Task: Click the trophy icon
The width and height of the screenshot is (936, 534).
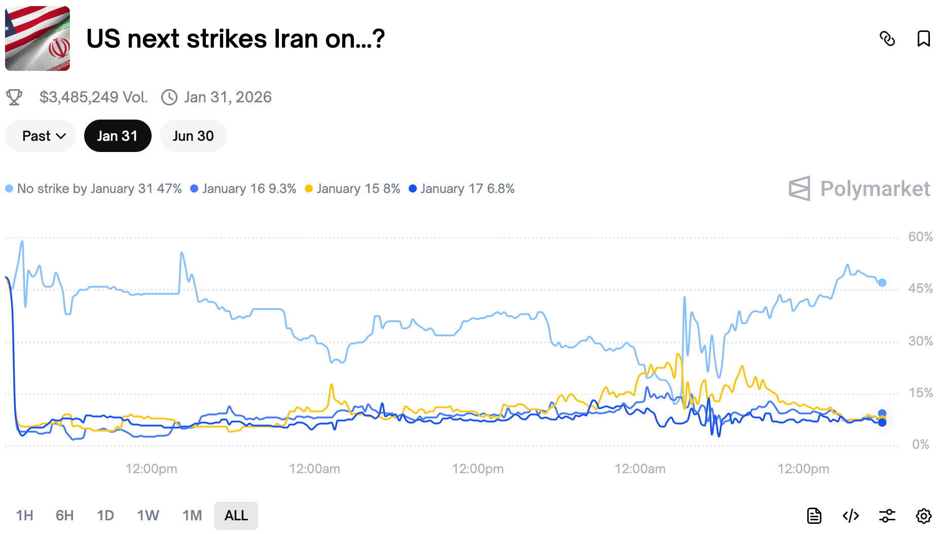Action: [14, 97]
